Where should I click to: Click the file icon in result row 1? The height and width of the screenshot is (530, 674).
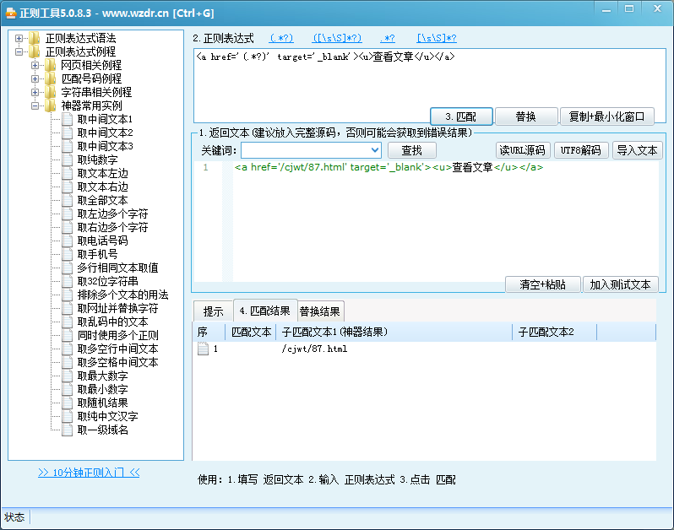203,349
